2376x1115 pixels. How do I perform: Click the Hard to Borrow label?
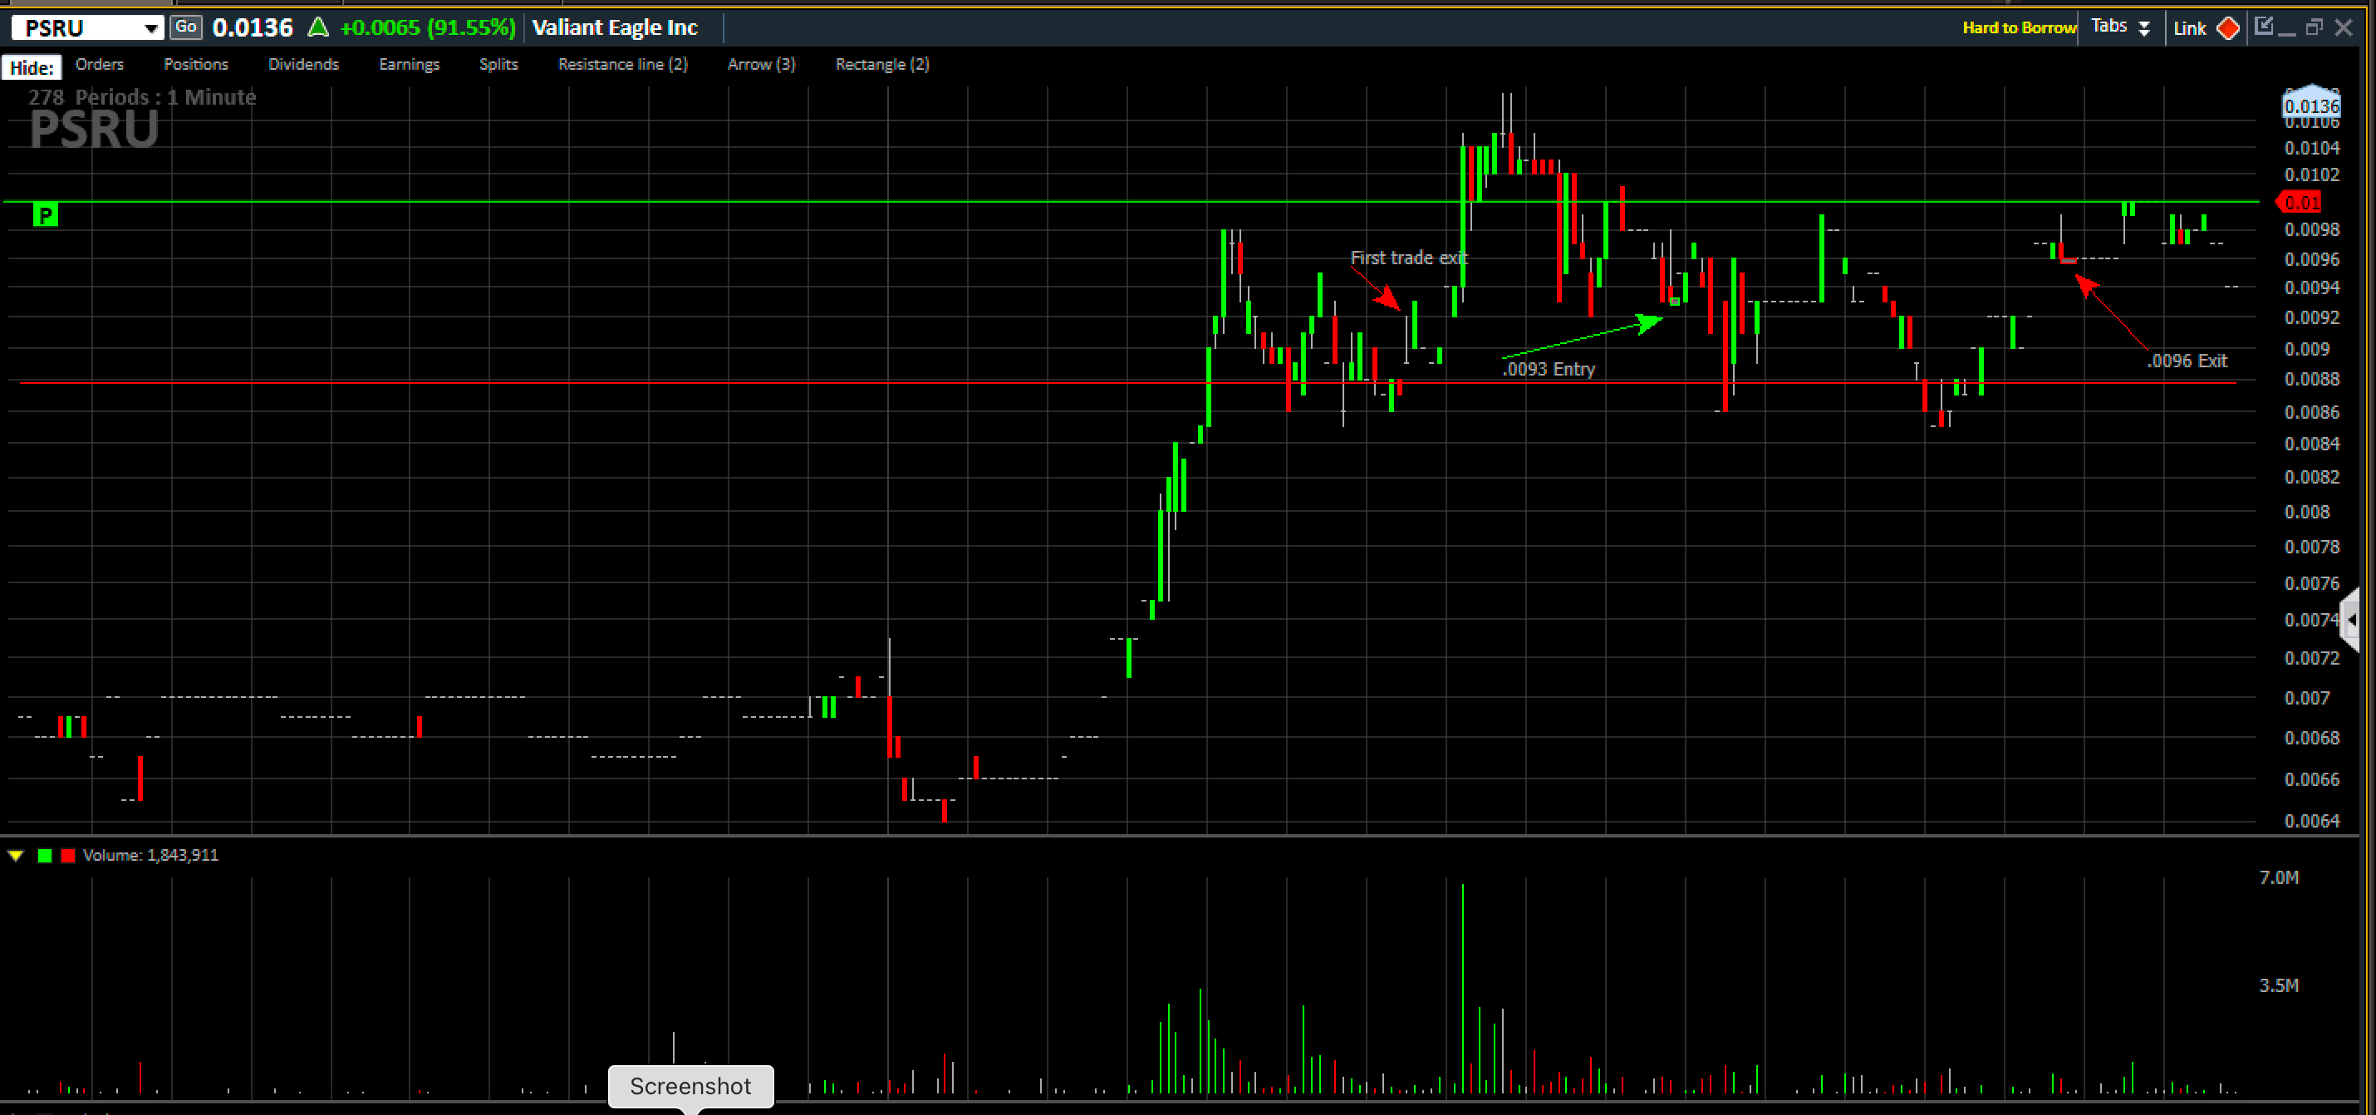[2018, 27]
